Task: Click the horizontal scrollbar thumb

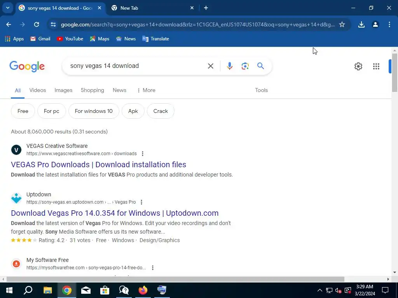Action: [175, 279]
